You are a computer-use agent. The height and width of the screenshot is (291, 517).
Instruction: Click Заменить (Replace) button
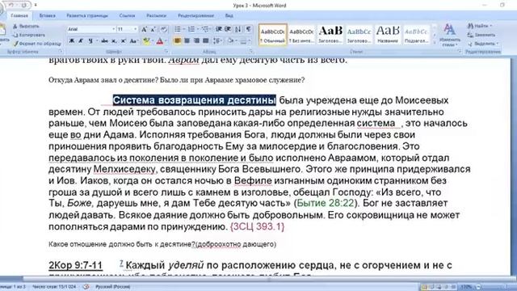(x=481, y=35)
